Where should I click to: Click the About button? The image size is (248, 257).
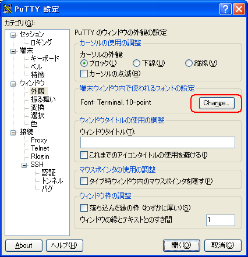[24, 245]
